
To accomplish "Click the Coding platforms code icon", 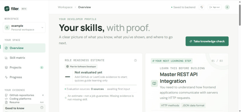I will (6, 99).
